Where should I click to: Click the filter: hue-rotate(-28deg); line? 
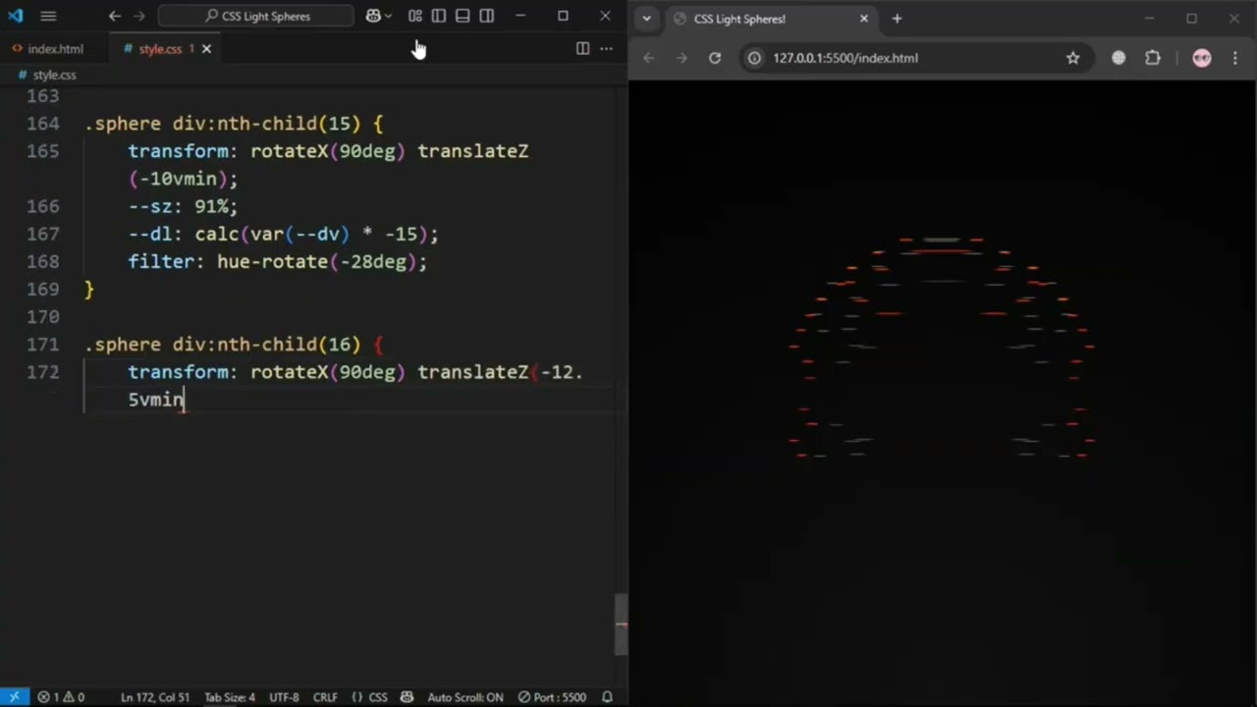[x=277, y=262]
